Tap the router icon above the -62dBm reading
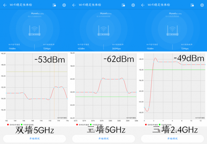Image resolution: width=207 pixels, height=144 pixels. click(x=103, y=31)
